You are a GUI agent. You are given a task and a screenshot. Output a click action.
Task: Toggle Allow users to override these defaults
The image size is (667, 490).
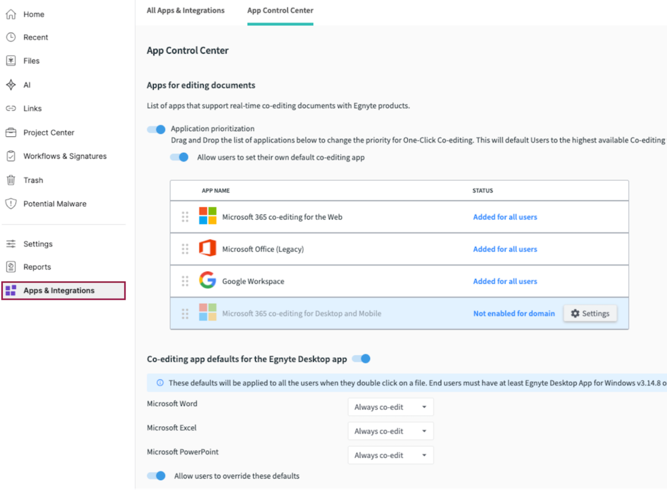156,476
